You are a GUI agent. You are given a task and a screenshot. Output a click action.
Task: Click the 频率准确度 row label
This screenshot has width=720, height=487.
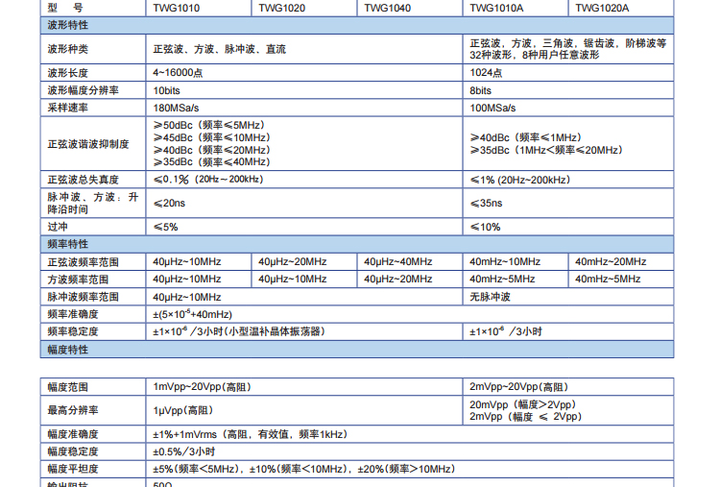(73, 314)
